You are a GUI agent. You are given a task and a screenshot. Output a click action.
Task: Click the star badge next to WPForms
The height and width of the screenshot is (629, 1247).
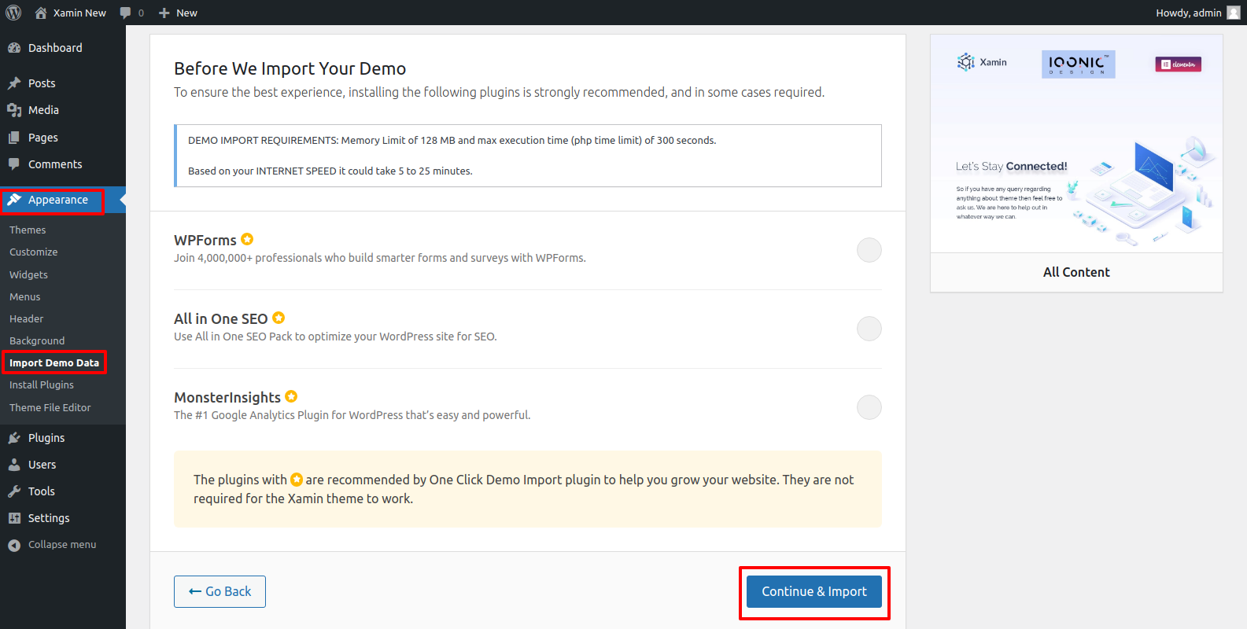(x=247, y=239)
